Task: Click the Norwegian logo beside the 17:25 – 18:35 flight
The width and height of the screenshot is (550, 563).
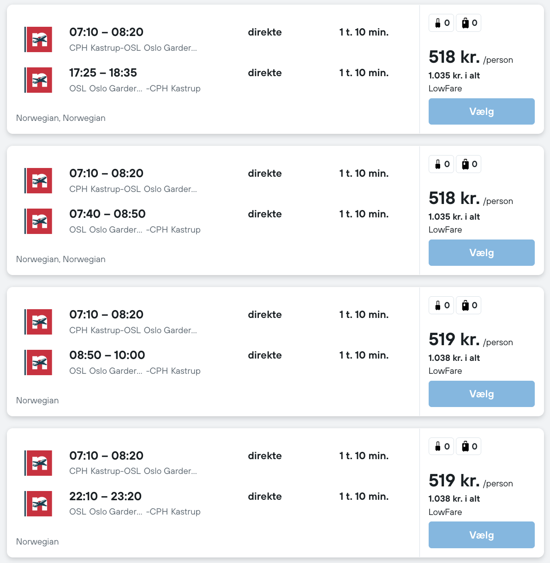Action: click(x=39, y=80)
